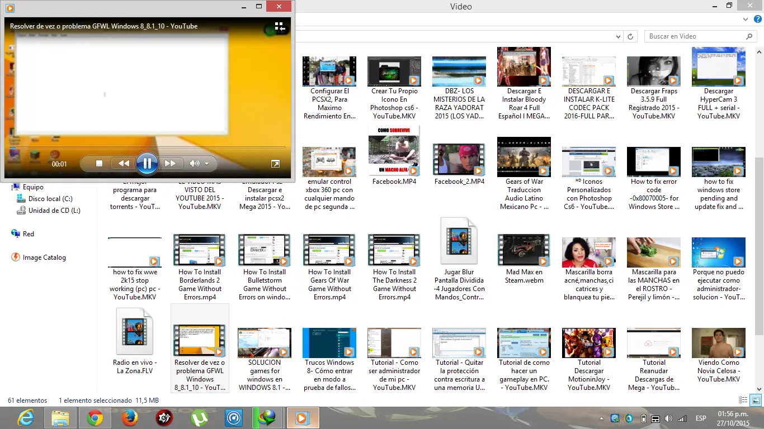764x429 pixels.
Task: Open the blue circular app on the taskbar
Action: 233,417
